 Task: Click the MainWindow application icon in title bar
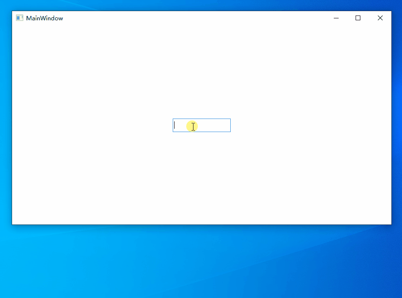(x=19, y=18)
